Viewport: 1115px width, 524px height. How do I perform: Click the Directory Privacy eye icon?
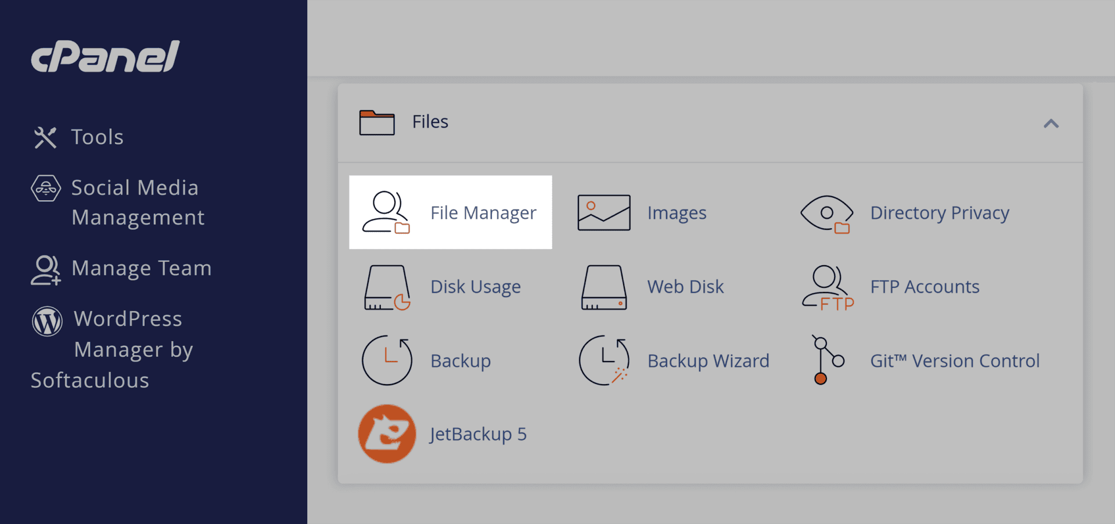826,214
